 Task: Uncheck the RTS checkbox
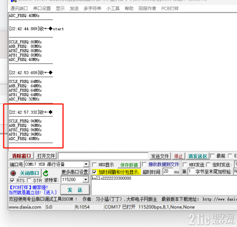click(x=12, y=180)
